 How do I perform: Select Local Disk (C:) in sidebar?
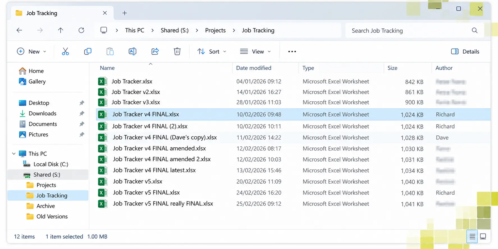[x=51, y=164]
